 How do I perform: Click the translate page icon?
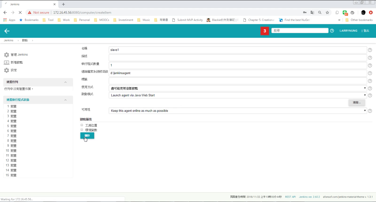[312, 13]
